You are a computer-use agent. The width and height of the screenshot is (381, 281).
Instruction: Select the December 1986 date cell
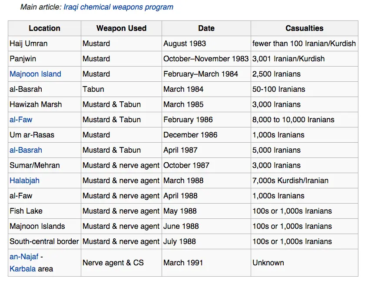[190, 135]
